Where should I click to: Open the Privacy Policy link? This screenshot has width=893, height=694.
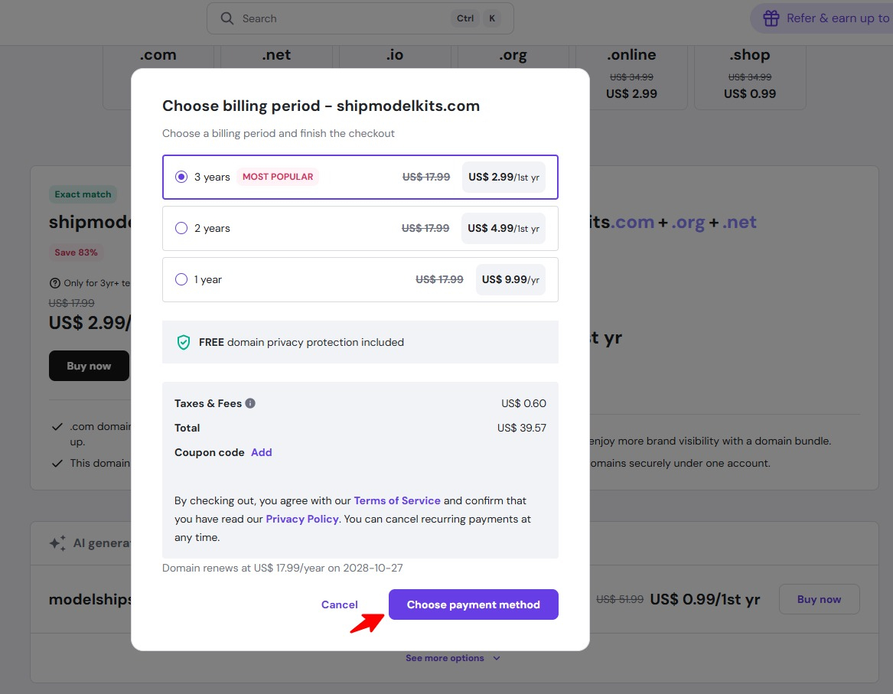click(301, 519)
